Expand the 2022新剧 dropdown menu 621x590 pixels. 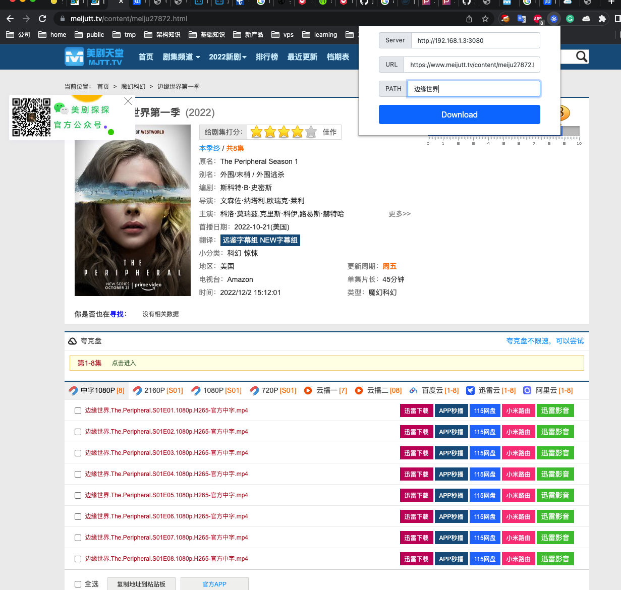pos(228,57)
